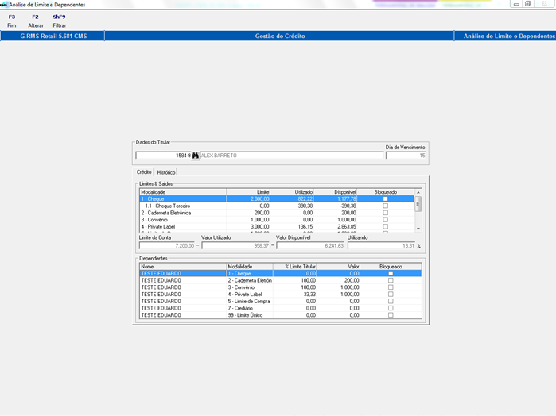Click the Limite column header
Viewport: 556px width, 416px height.
(248, 192)
